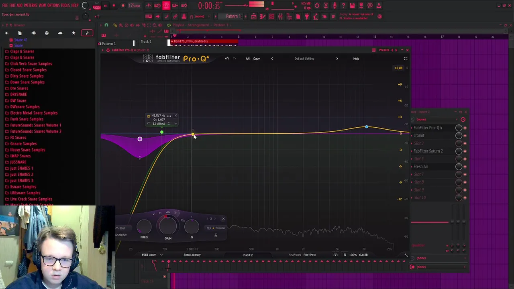Open the browser cloud tab
The image size is (514, 289).
click(60, 33)
